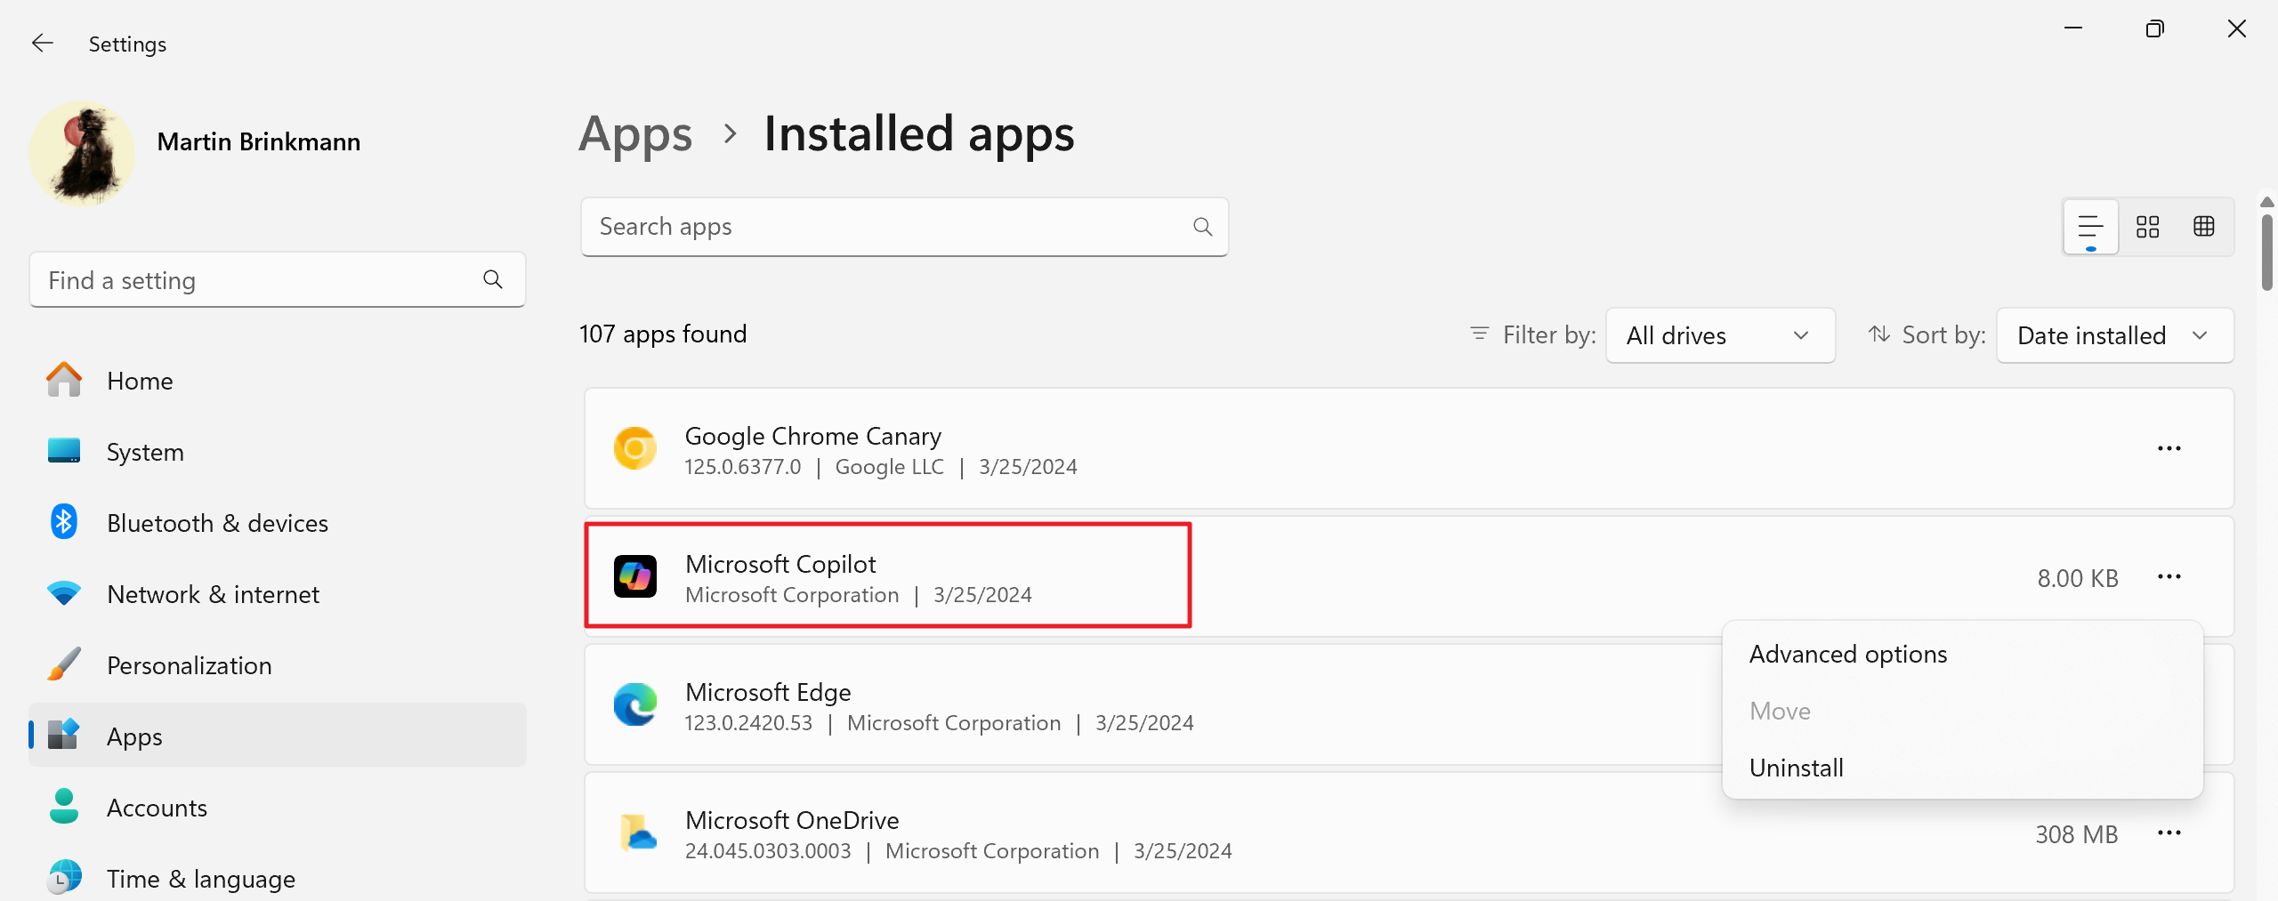
Task: Open Time & language settings
Action: (x=278, y=879)
